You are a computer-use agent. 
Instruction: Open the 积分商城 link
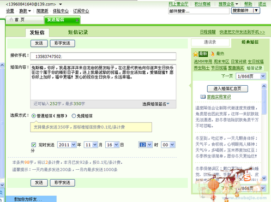[x=202, y=4]
